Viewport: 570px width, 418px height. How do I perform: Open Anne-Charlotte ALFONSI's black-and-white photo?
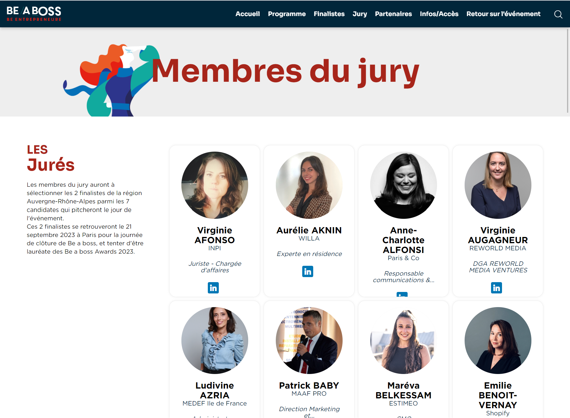coord(403,185)
